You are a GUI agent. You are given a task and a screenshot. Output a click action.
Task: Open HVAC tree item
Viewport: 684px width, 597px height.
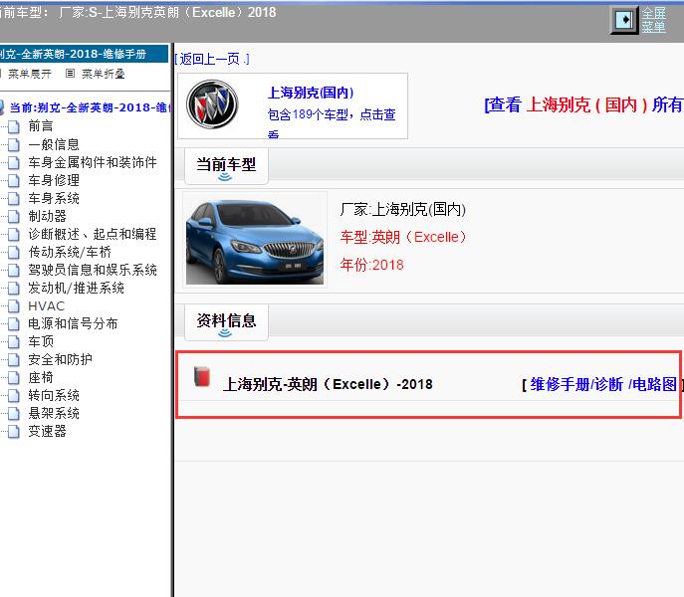pyautogui.click(x=46, y=305)
